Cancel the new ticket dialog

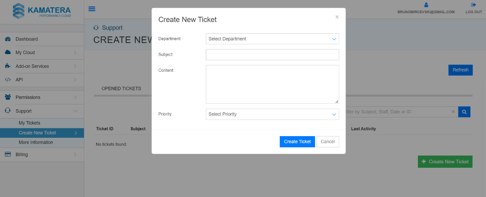click(x=327, y=142)
